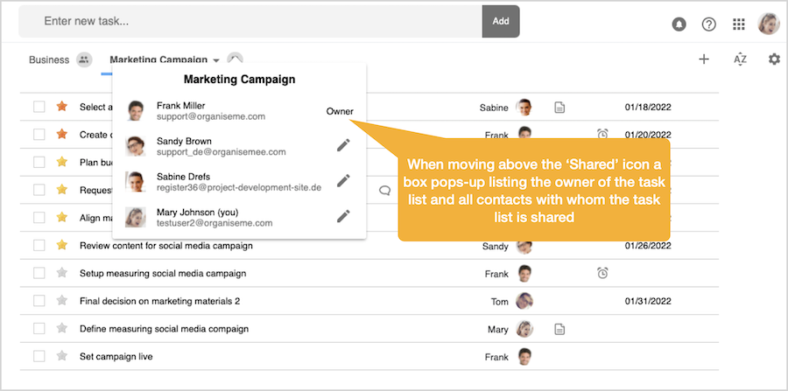Open the help question mark icon
Image resolution: width=788 pixels, height=391 pixels.
point(709,24)
